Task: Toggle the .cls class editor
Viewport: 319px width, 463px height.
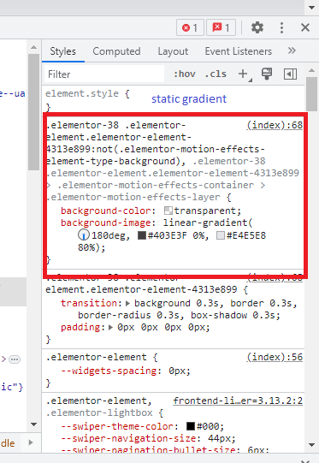Action: click(x=216, y=74)
